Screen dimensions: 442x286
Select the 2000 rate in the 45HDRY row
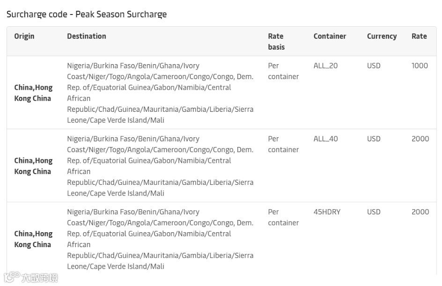pyautogui.click(x=420, y=212)
